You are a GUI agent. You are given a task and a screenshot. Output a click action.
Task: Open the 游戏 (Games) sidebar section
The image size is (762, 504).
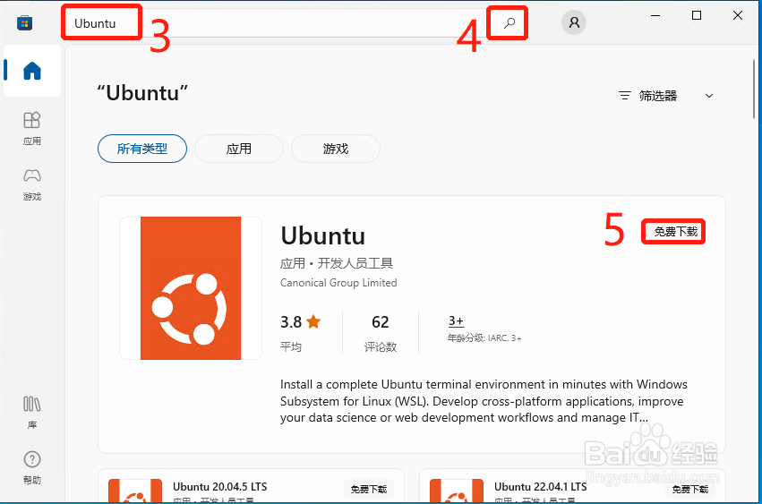tap(32, 184)
